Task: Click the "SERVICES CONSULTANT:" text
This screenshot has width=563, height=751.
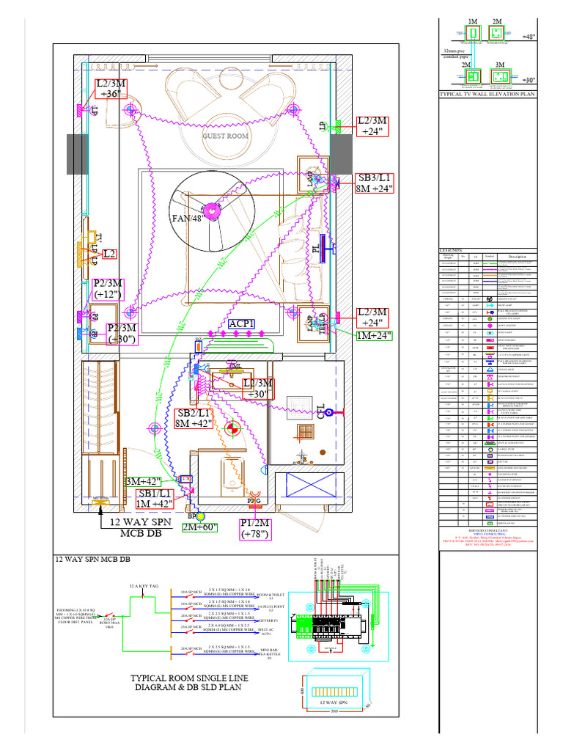Action: point(487,531)
